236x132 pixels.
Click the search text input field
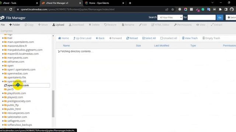(202, 18)
